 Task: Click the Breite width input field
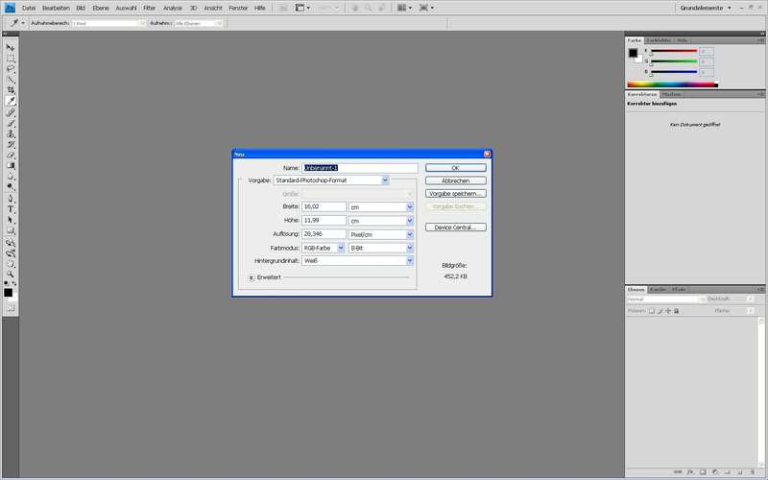[324, 206]
